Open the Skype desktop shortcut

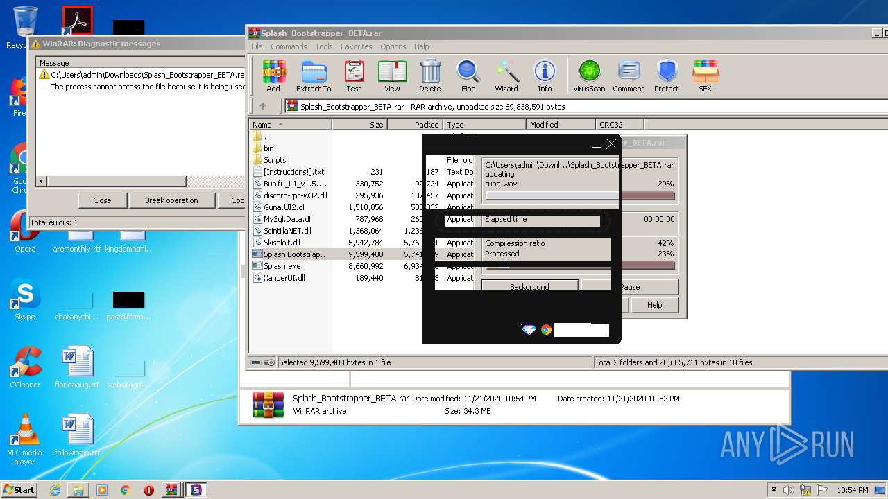(x=24, y=299)
